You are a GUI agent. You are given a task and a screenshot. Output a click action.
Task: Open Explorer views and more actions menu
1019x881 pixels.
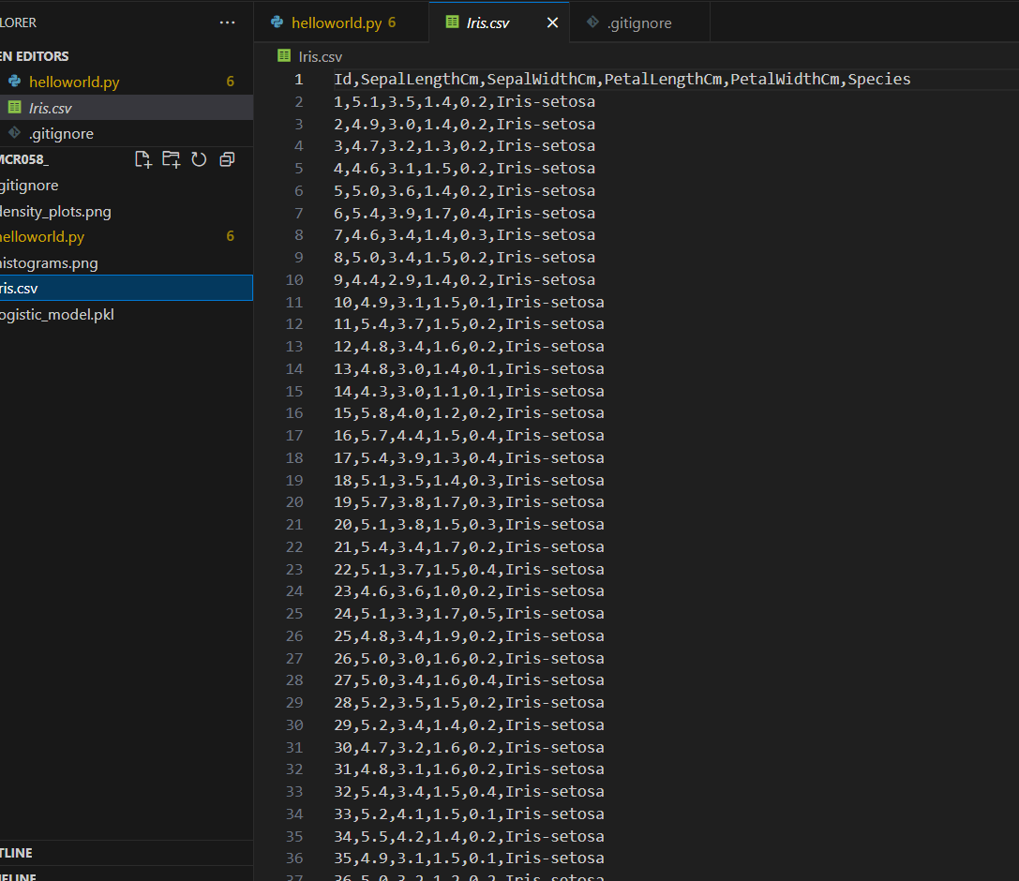228,22
